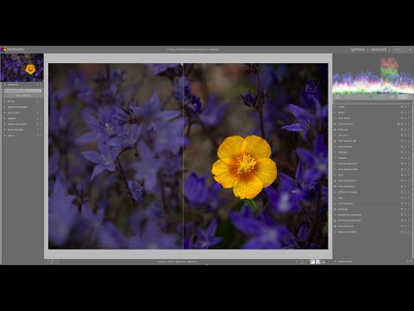Reset the denoise (profiled) module
This screenshot has width=414, height=311.
coord(405,232)
